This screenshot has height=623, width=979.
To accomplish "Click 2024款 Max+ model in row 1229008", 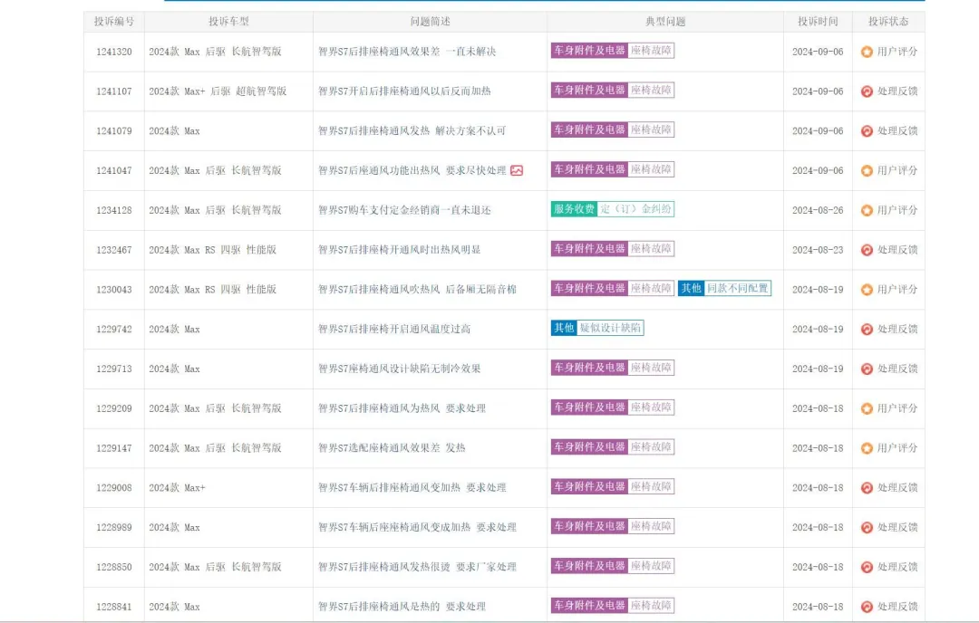I will tap(177, 488).
